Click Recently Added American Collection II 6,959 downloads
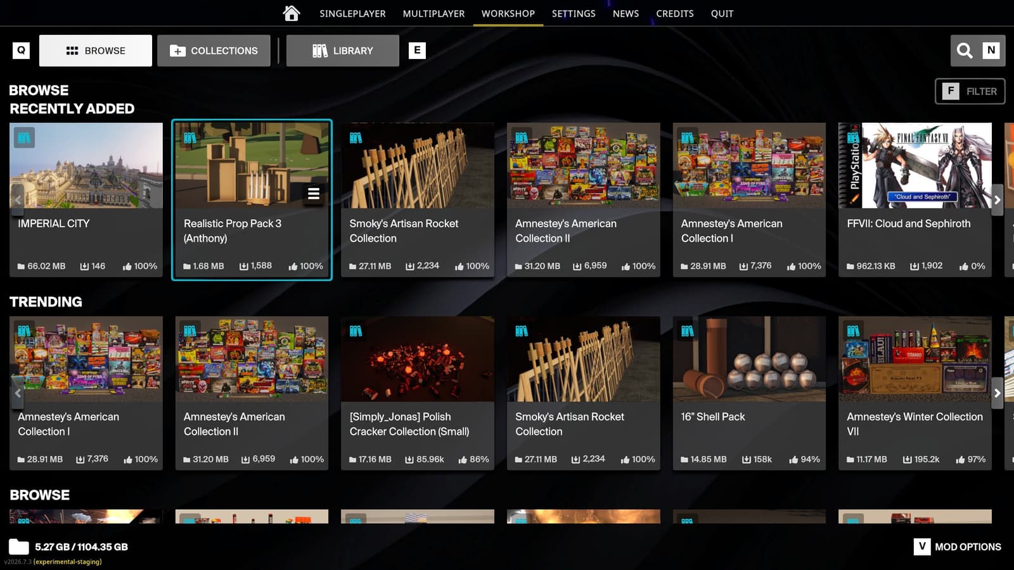Screen dimensions: 1014x570 tap(590, 266)
